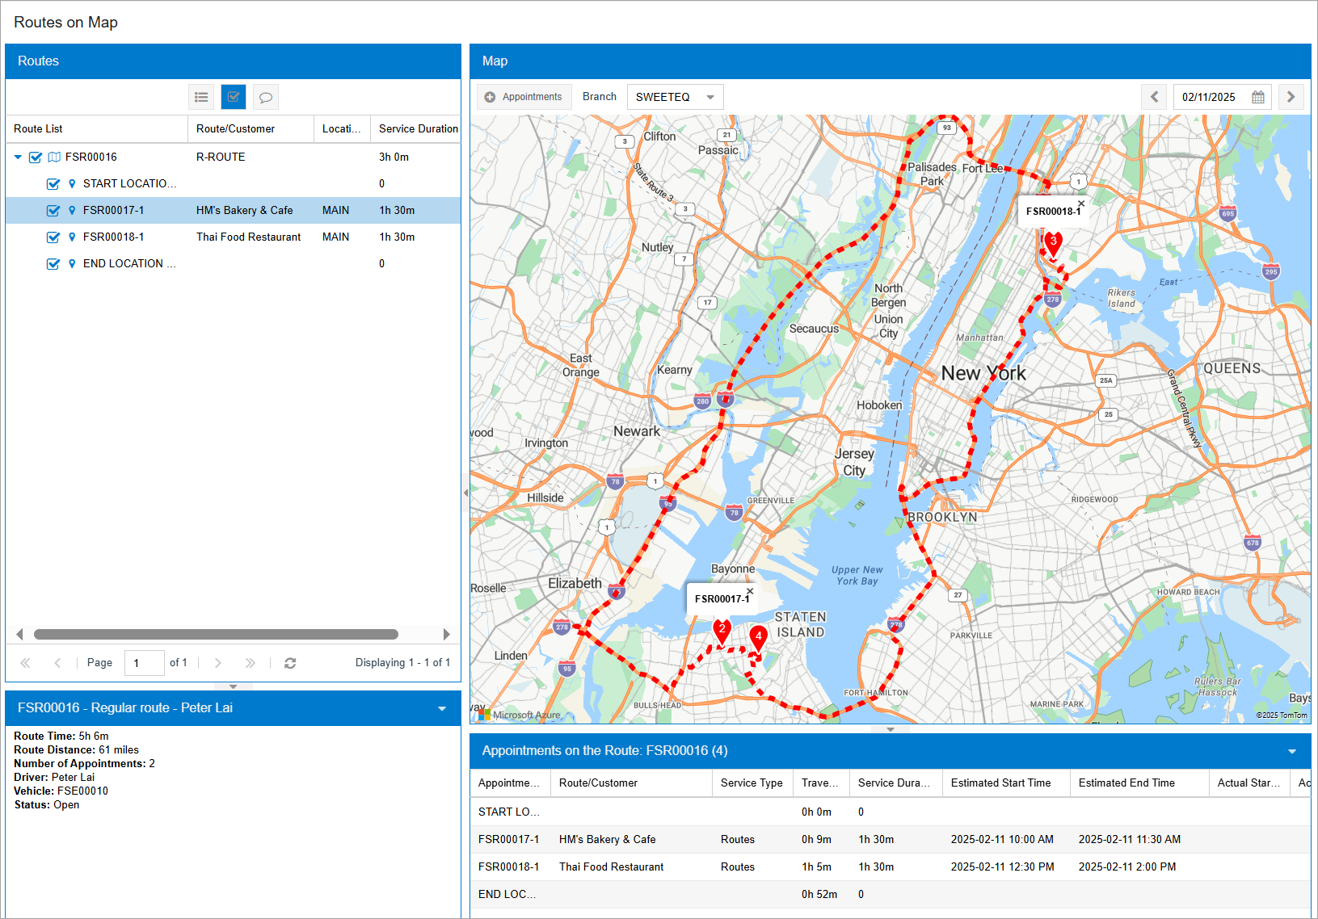This screenshot has width=1318, height=919.
Task: Uncheck the END LOCATION checkbox
Action: coord(53,263)
